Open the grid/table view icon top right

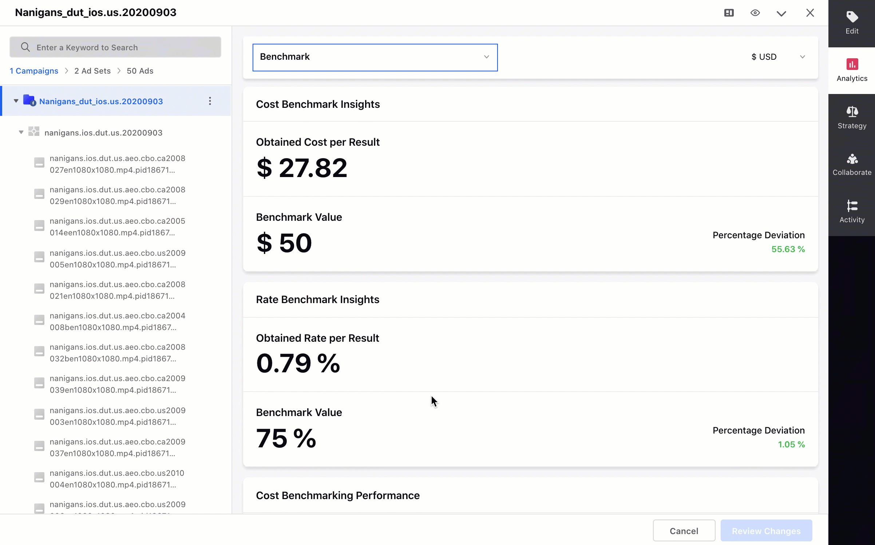click(729, 12)
